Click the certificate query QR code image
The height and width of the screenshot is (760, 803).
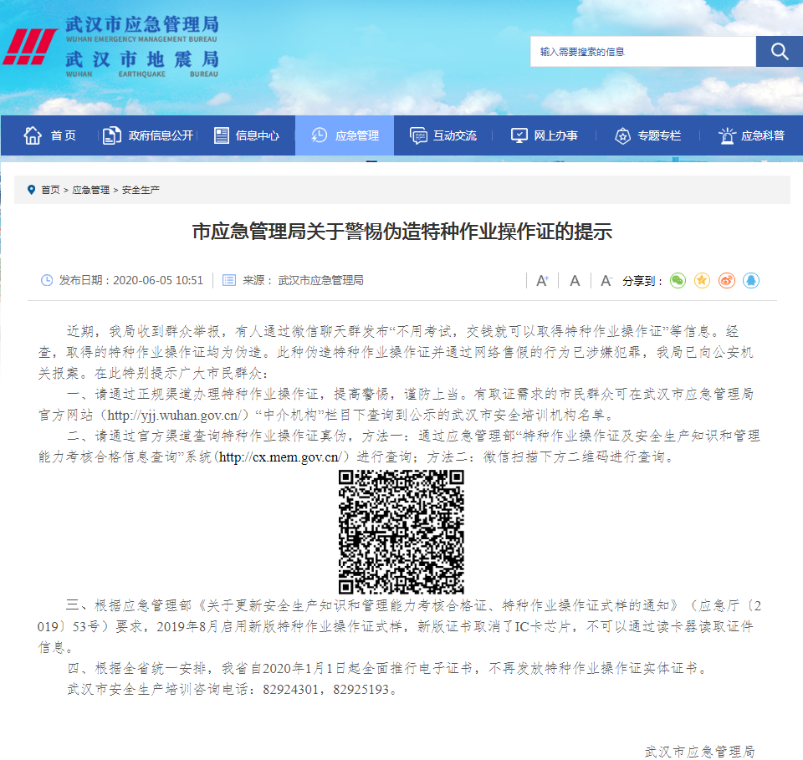coord(401,532)
